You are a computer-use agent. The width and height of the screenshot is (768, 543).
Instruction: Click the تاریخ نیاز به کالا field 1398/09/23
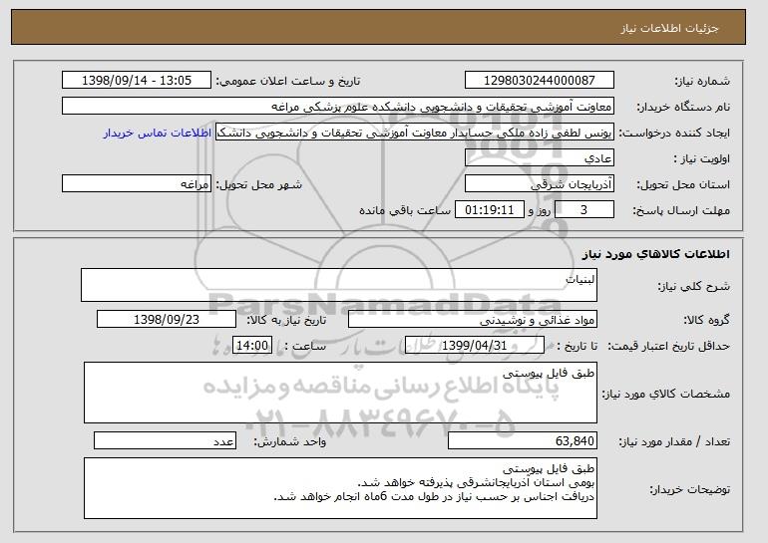click(167, 320)
